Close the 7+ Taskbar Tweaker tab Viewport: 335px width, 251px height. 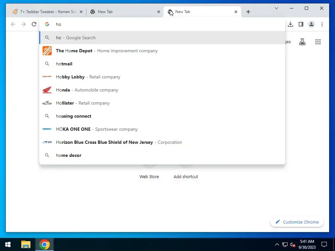[x=81, y=12]
